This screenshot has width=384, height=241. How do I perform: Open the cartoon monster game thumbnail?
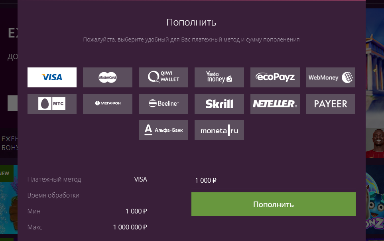point(375,203)
